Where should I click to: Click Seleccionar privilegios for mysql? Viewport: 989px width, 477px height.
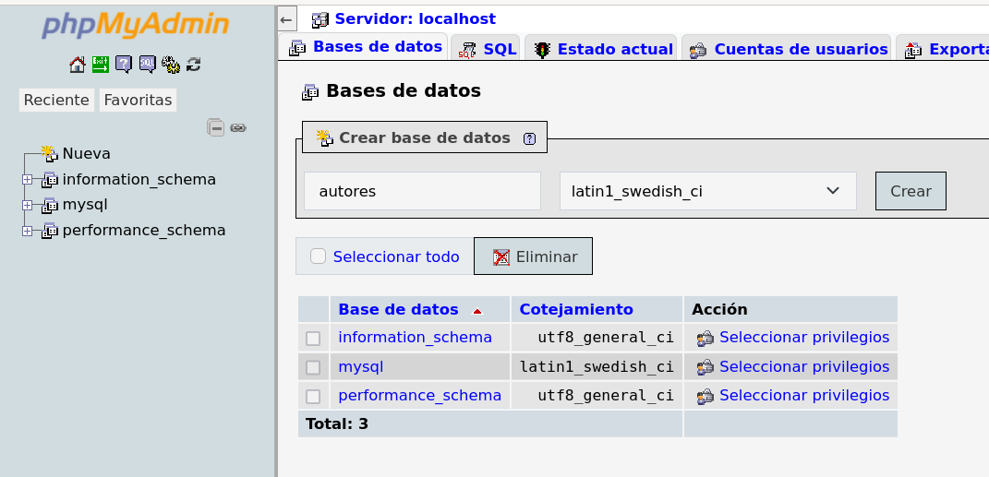point(803,366)
